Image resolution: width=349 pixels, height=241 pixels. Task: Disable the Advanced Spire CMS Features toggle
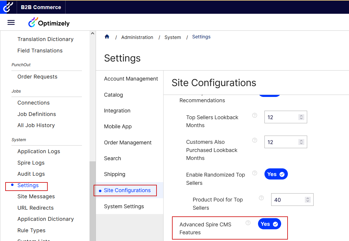pos(269,224)
